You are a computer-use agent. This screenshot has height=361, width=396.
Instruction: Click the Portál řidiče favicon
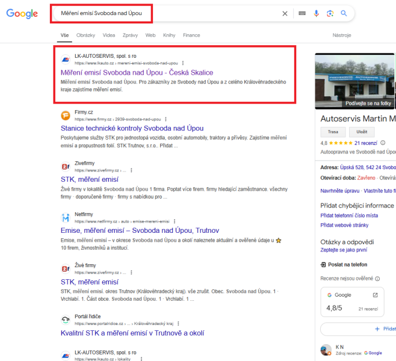[66, 320]
